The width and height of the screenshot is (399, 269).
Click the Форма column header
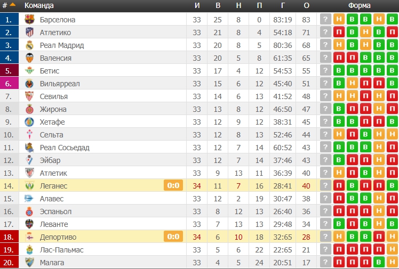coord(358,6)
